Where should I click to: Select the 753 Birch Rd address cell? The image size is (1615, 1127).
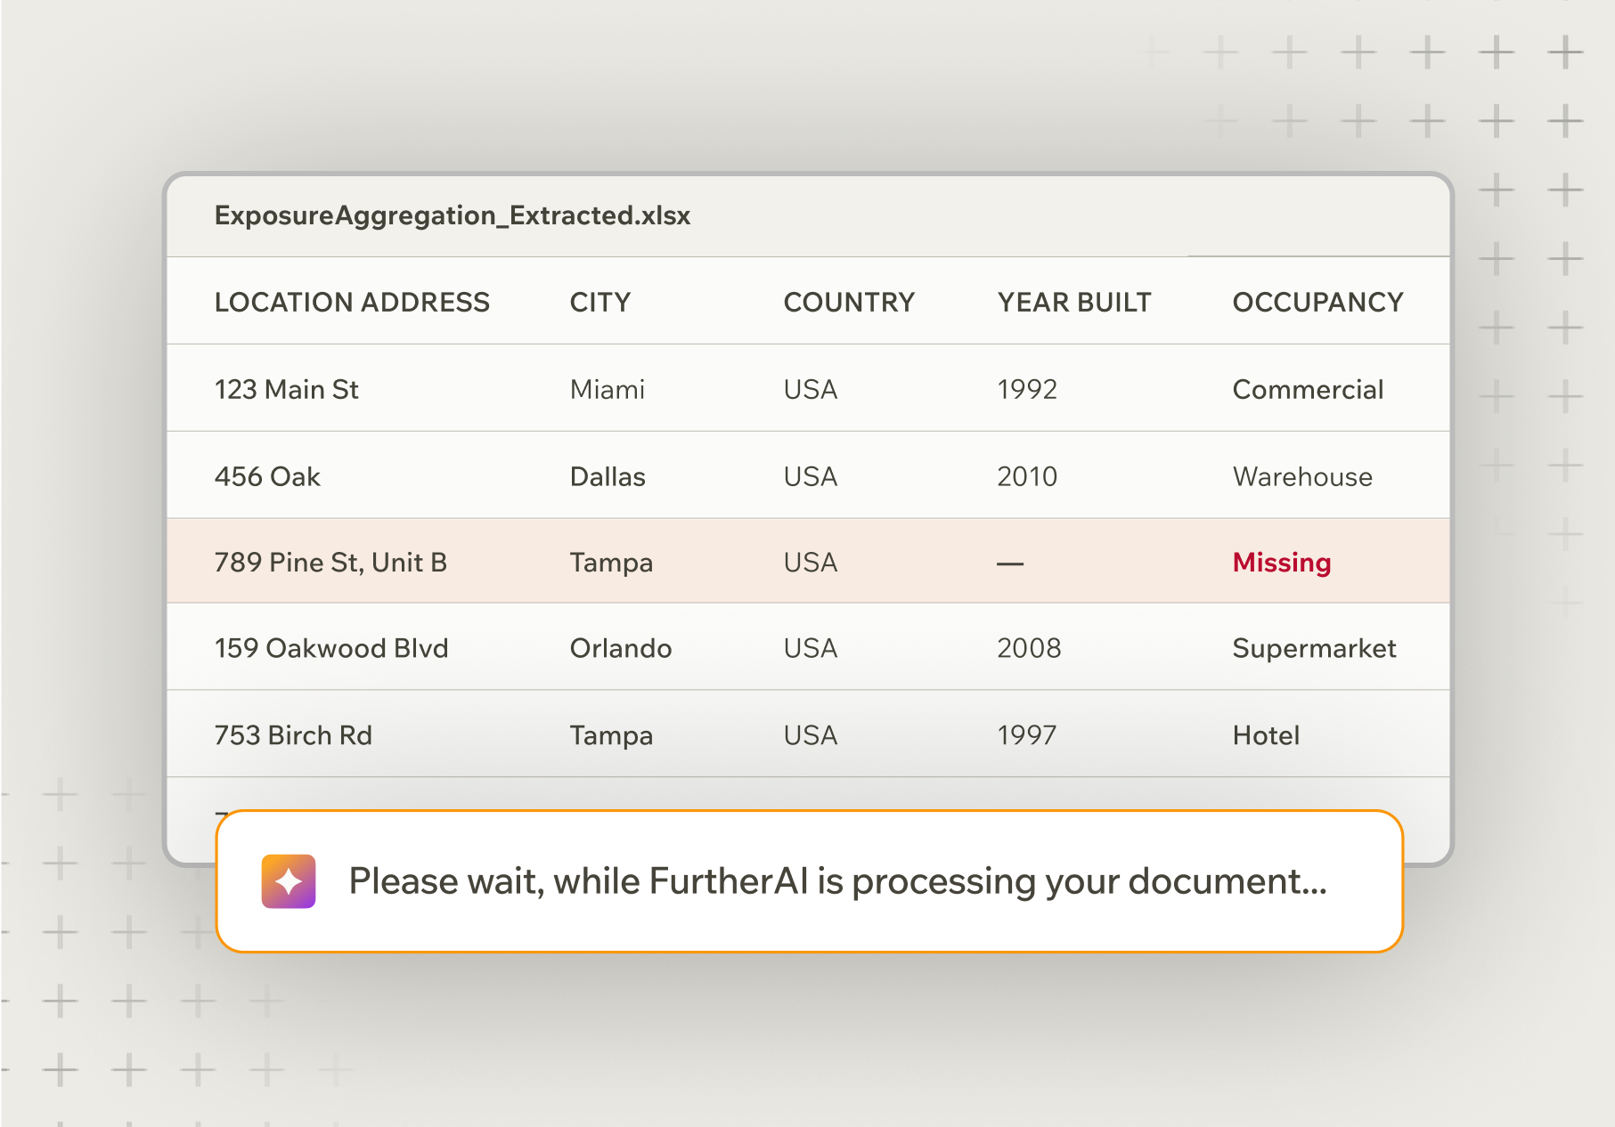point(293,735)
